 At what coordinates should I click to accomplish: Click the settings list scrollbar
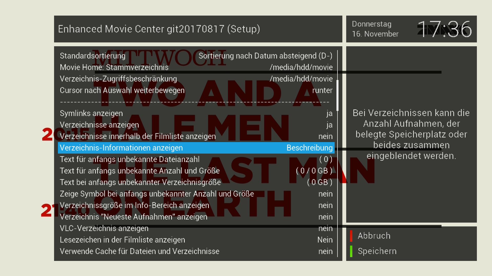click(337, 95)
